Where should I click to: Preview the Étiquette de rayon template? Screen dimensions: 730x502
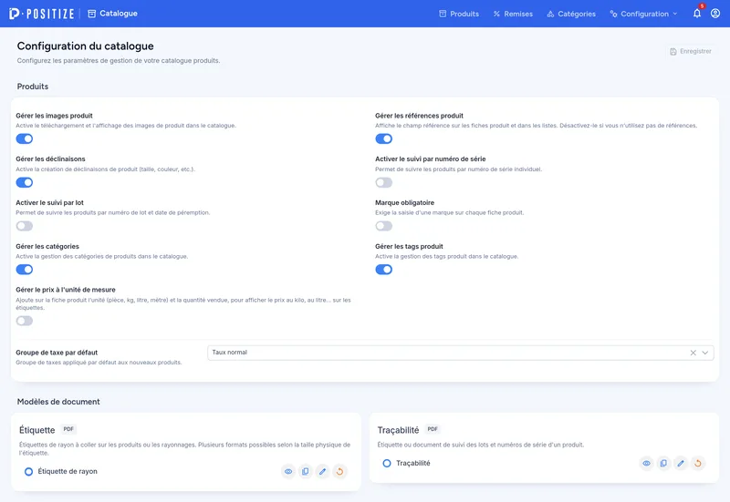(288, 471)
